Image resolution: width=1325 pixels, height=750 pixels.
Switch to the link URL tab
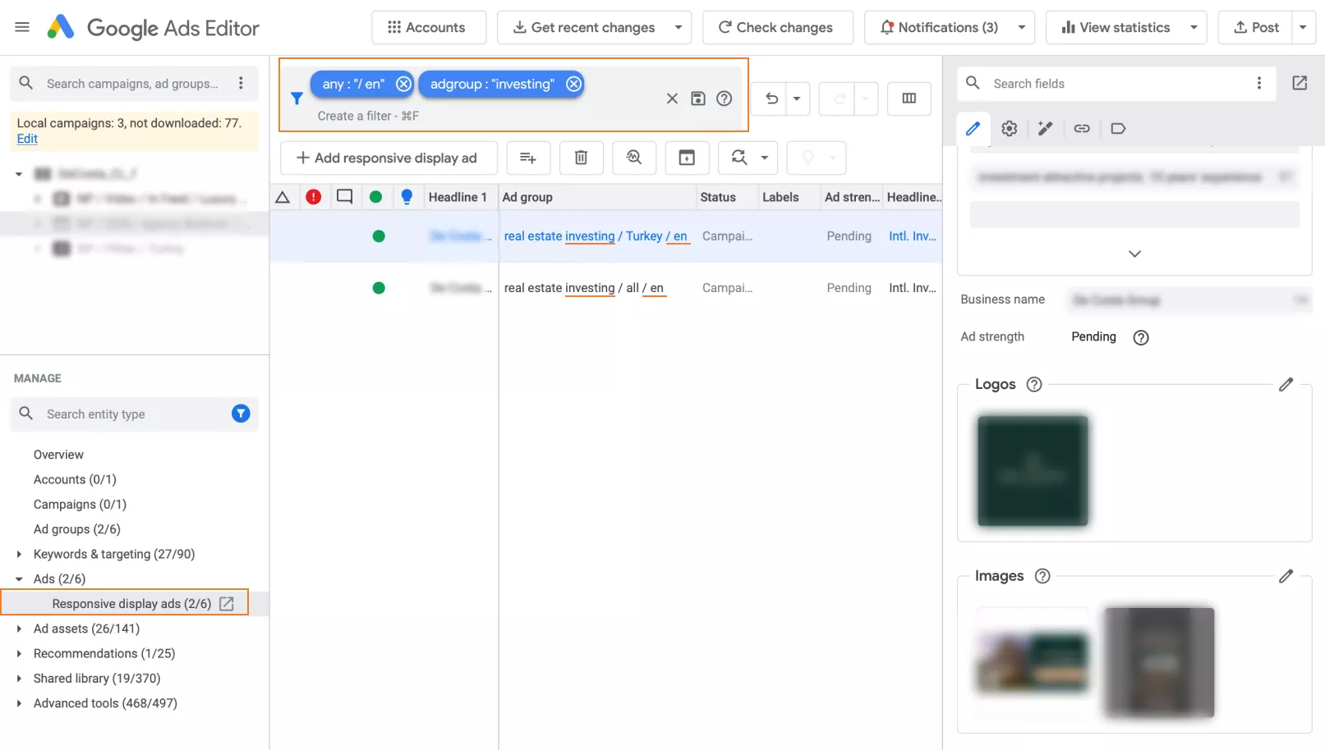[1082, 128]
